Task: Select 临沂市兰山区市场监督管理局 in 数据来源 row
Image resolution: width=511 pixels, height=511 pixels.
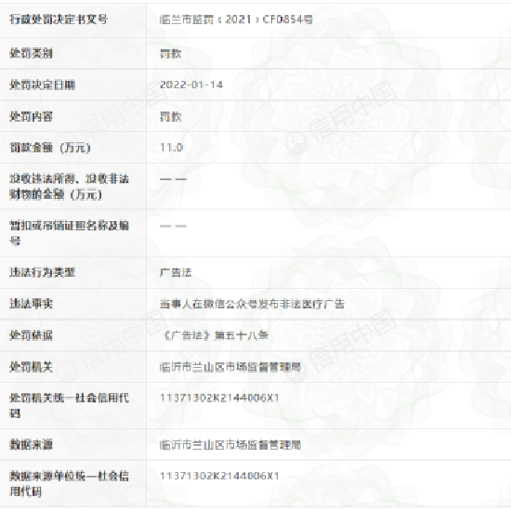Action: click(230, 445)
